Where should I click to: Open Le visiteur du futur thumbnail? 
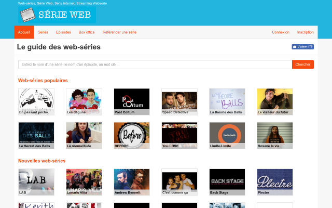[x=275, y=102]
